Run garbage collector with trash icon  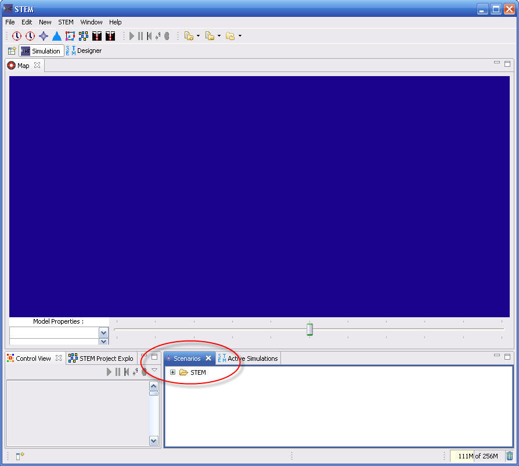[509, 456]
